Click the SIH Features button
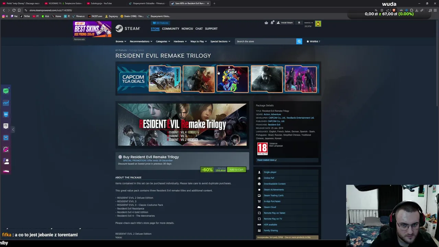The width and height of the screenshot is (439, 247). (160, 23)
